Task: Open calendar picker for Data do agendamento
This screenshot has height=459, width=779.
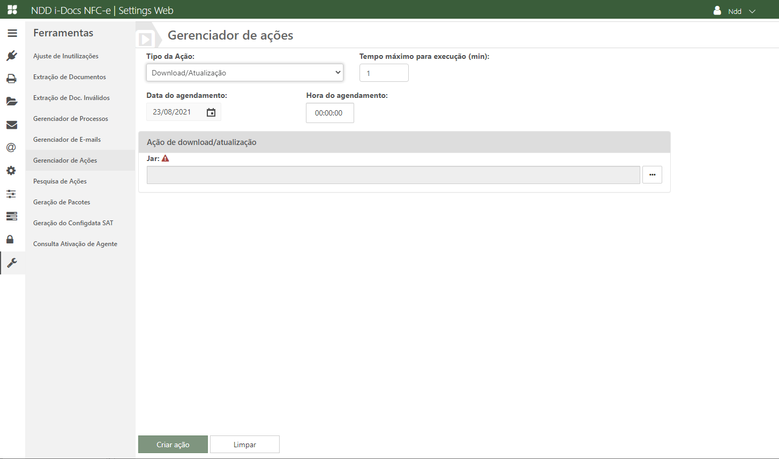Action: pos(211,112)
